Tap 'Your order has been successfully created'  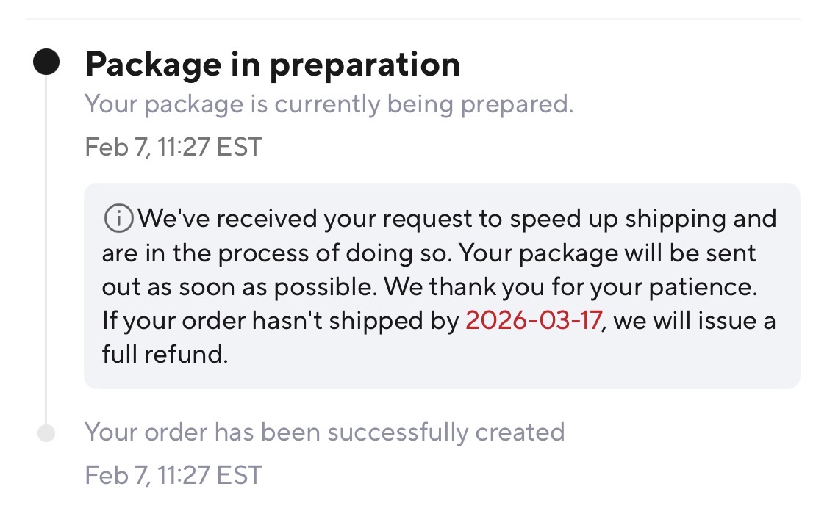[324, 432]
